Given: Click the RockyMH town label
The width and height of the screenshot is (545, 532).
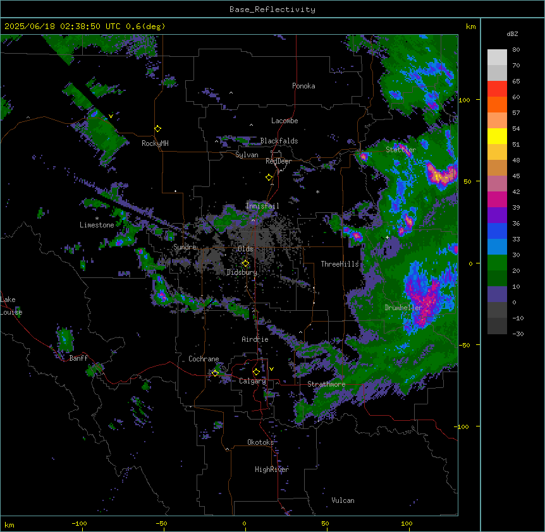Looking at the screenshot, I should pos(155,143).
